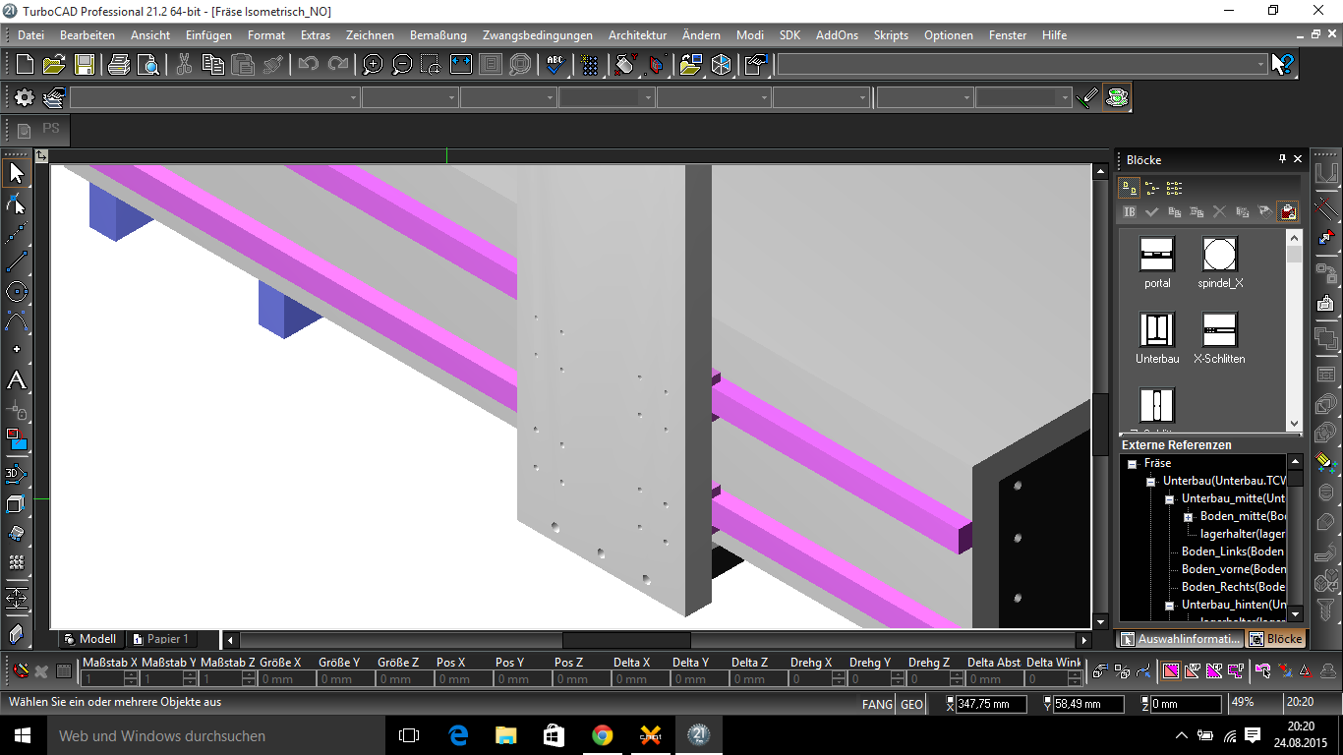Select Boden_vorne in the reference tree

(1234, 569)
